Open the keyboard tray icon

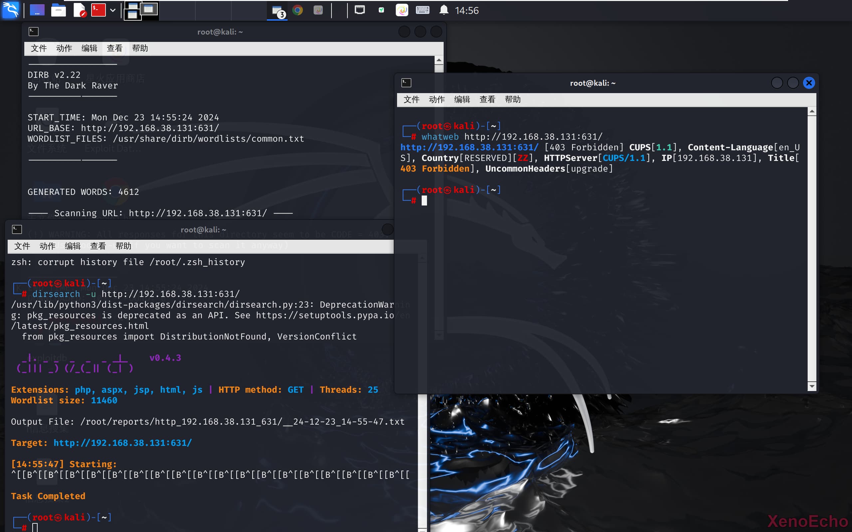coord(422,10)
